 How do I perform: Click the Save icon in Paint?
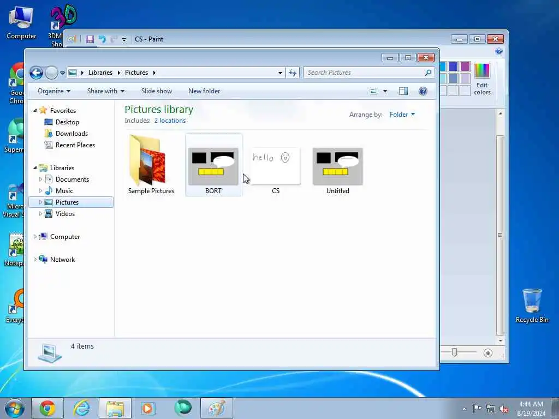(90, 39)
